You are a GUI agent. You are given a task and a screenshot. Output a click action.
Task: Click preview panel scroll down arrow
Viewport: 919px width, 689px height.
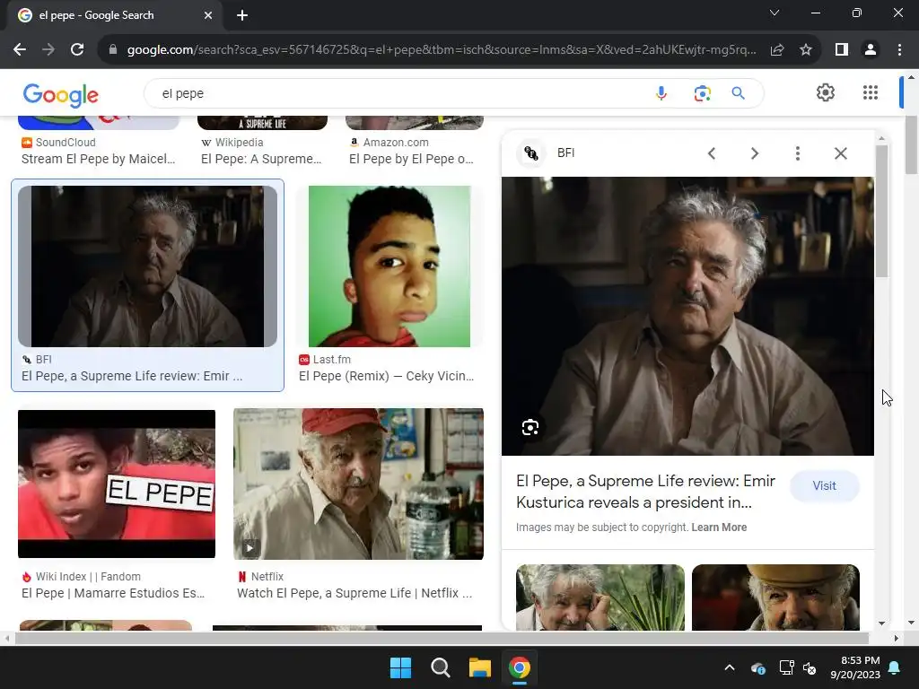881,624
